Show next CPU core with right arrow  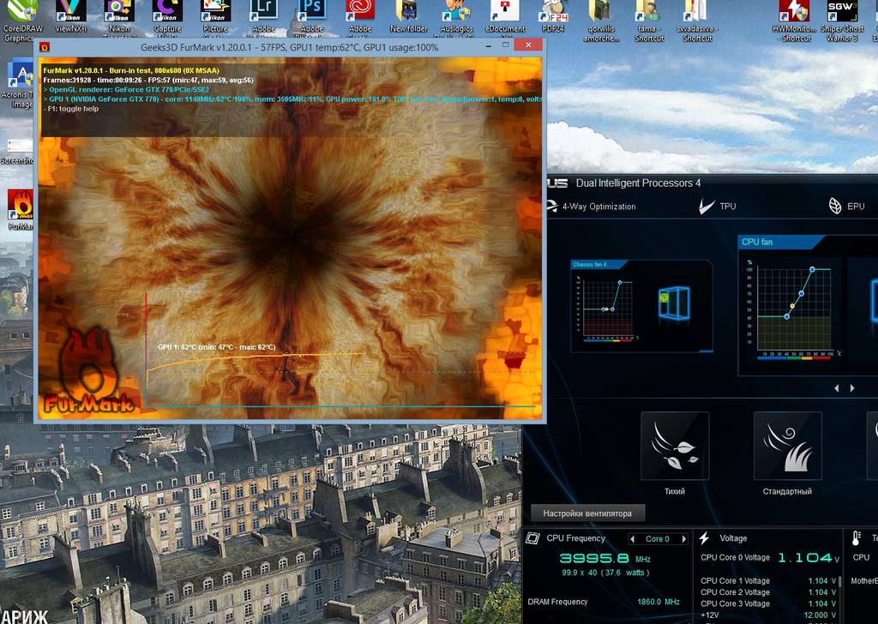point(683,539)
